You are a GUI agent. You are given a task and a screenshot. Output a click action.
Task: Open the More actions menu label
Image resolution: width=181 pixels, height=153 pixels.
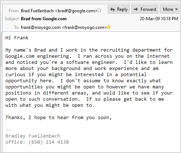click(x=168, y=9)
